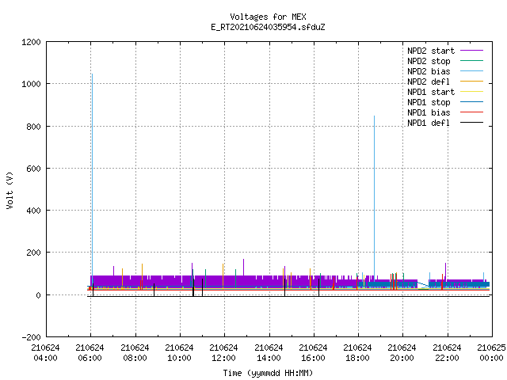Click the green NPD2 stop legend line

pos(471,60)
